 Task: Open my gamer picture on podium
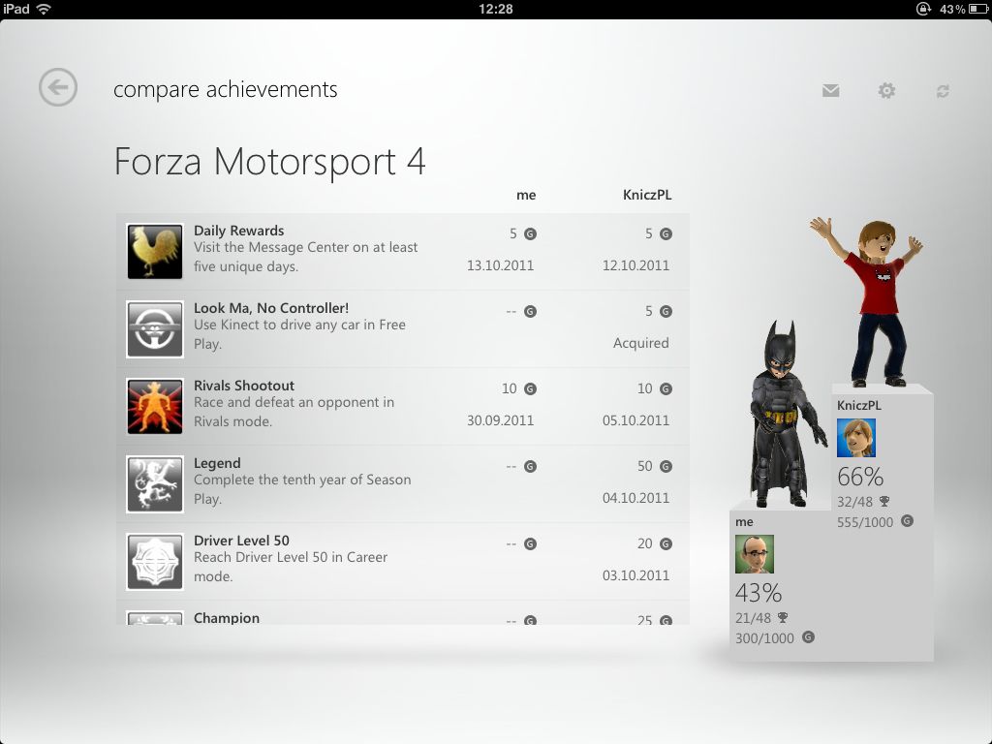754,554
